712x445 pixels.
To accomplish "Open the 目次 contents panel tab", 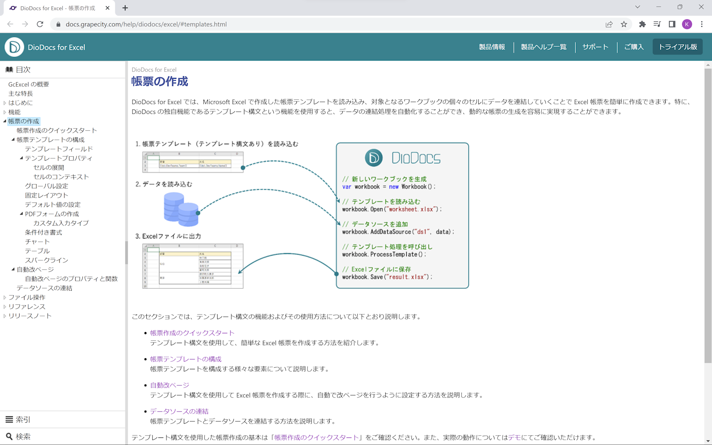I will click(x=63, y=69).
